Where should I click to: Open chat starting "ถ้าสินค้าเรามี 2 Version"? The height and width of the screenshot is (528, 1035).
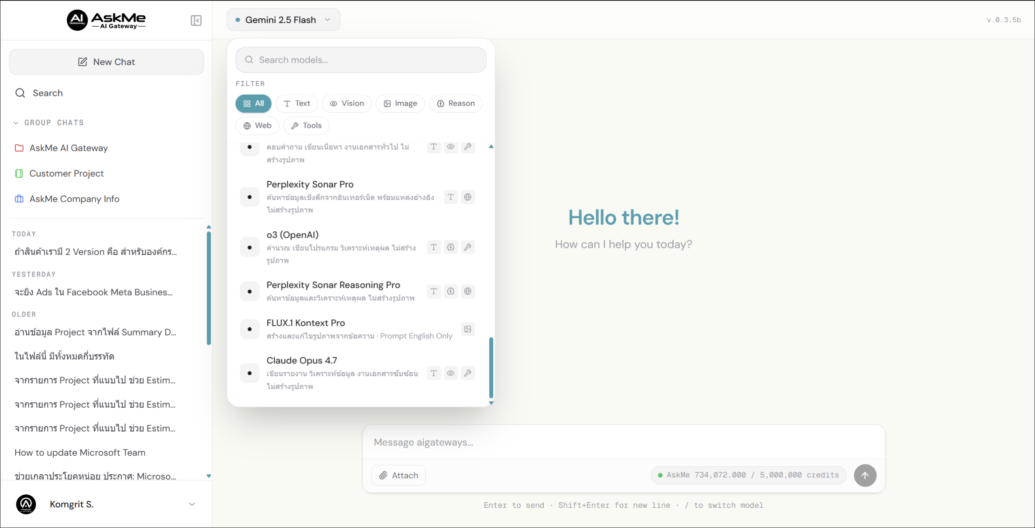pyautogui.click(x=96, y=252)
